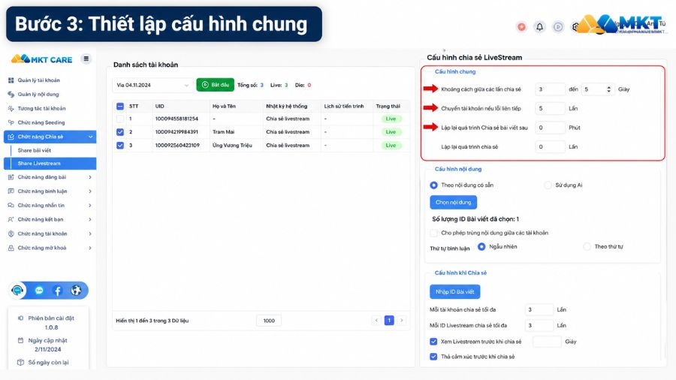Click minimum share interval field with 3
The height and width of the screenshot is (380, 676).
click(550, 89)
